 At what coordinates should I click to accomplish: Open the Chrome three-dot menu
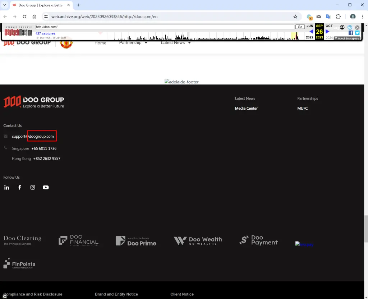pyautogui.click(x=362, y=17)
